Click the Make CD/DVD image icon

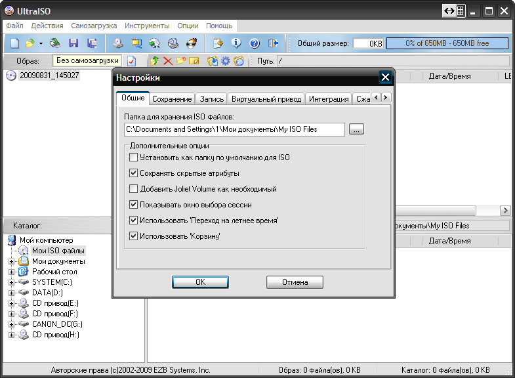(118, 43)
